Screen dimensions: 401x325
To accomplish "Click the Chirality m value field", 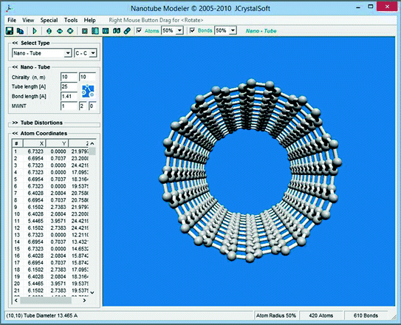I will [87, 77].
